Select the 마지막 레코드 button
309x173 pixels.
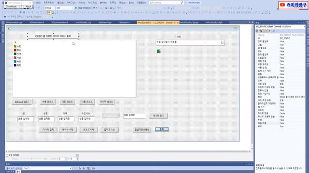tap(107, 102)
